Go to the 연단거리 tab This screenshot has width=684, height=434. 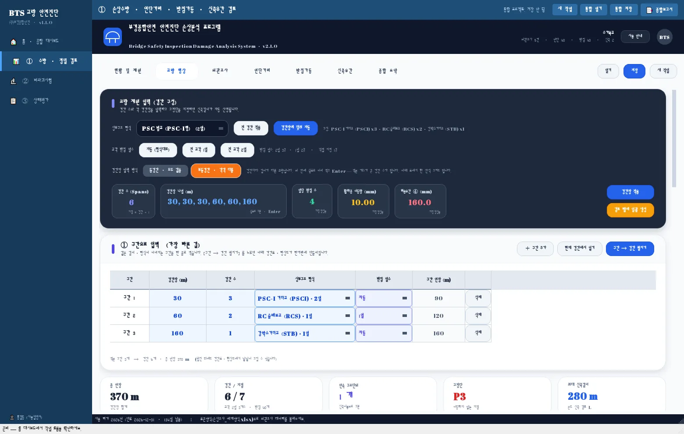[262, 71]
